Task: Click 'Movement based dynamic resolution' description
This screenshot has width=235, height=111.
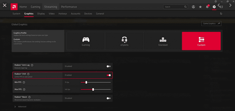Action: [27, 100]
